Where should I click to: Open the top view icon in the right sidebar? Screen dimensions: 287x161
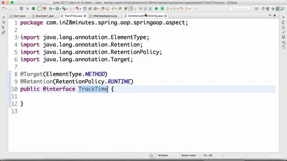(283, 17)
